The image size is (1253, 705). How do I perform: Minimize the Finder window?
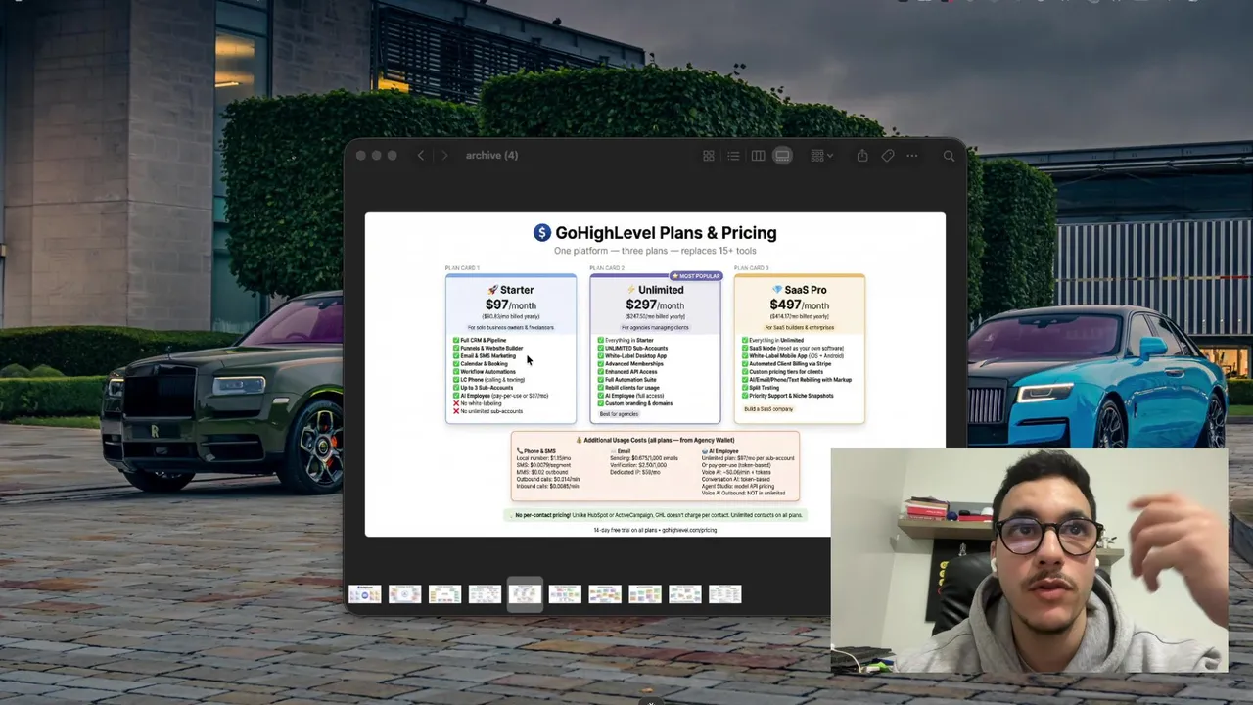[377, 156]
